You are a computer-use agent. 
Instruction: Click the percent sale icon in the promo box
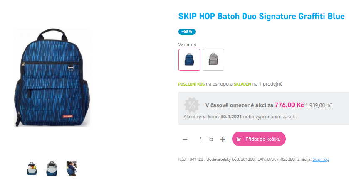(192, 105)
